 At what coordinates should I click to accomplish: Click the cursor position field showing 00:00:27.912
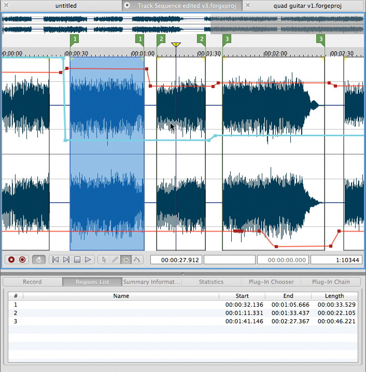pyautogui.click(x=176, y=260)
